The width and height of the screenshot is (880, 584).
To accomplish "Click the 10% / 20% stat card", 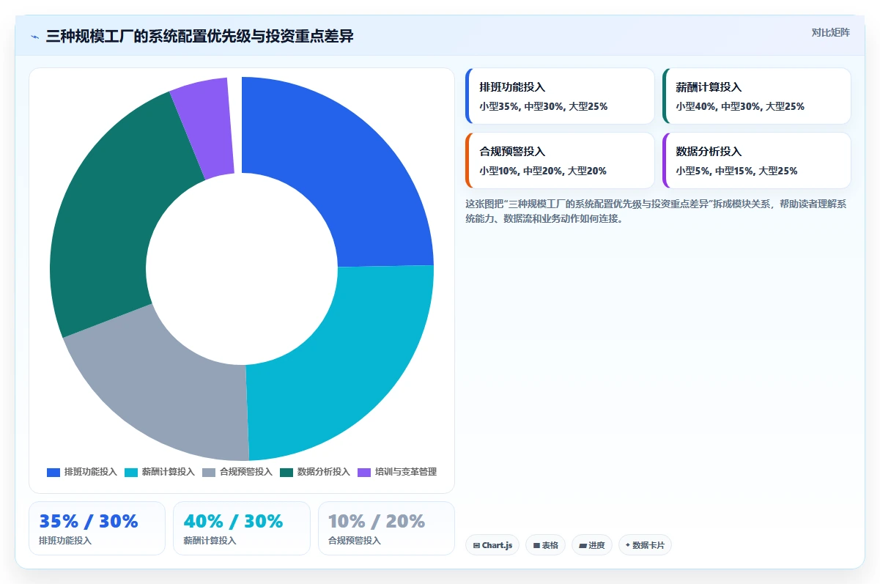I will tap(386, 528).
